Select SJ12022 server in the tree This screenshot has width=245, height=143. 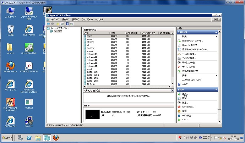coord(58,31)
